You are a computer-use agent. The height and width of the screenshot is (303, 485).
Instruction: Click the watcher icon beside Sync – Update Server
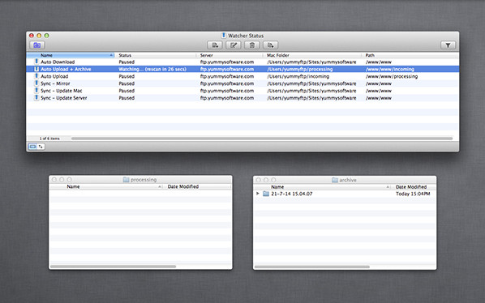pos(36,97)
